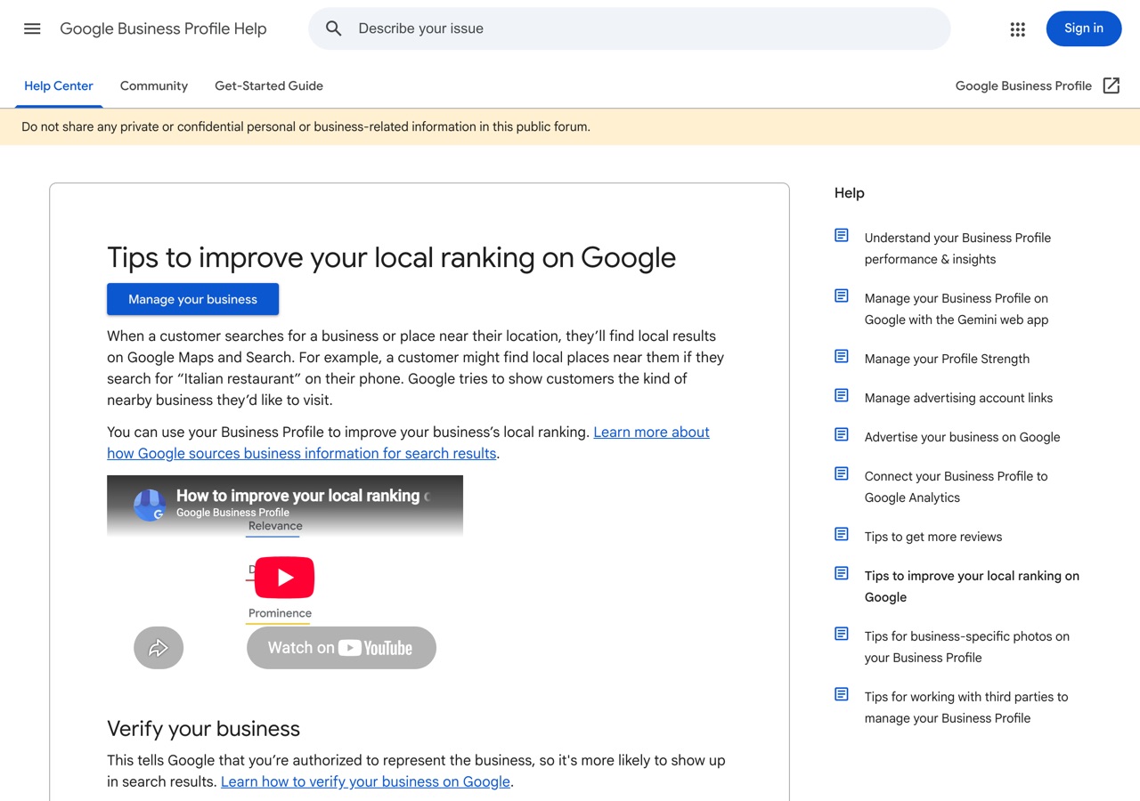Click the article icon beside Understand your Business Profile performance
This screenshot has width=1140, height=801.
(x=842, y=235)
